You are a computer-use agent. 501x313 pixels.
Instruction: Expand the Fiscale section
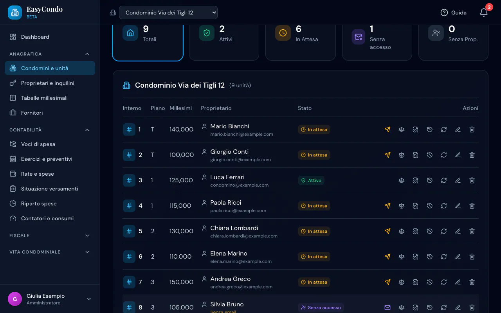(x=50, y=236)
